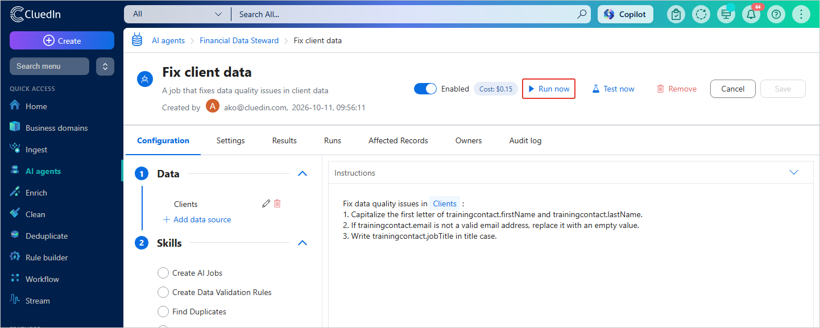Open the Audit log tab
This screenshot has width=820, height=328.
coord(525,140)
